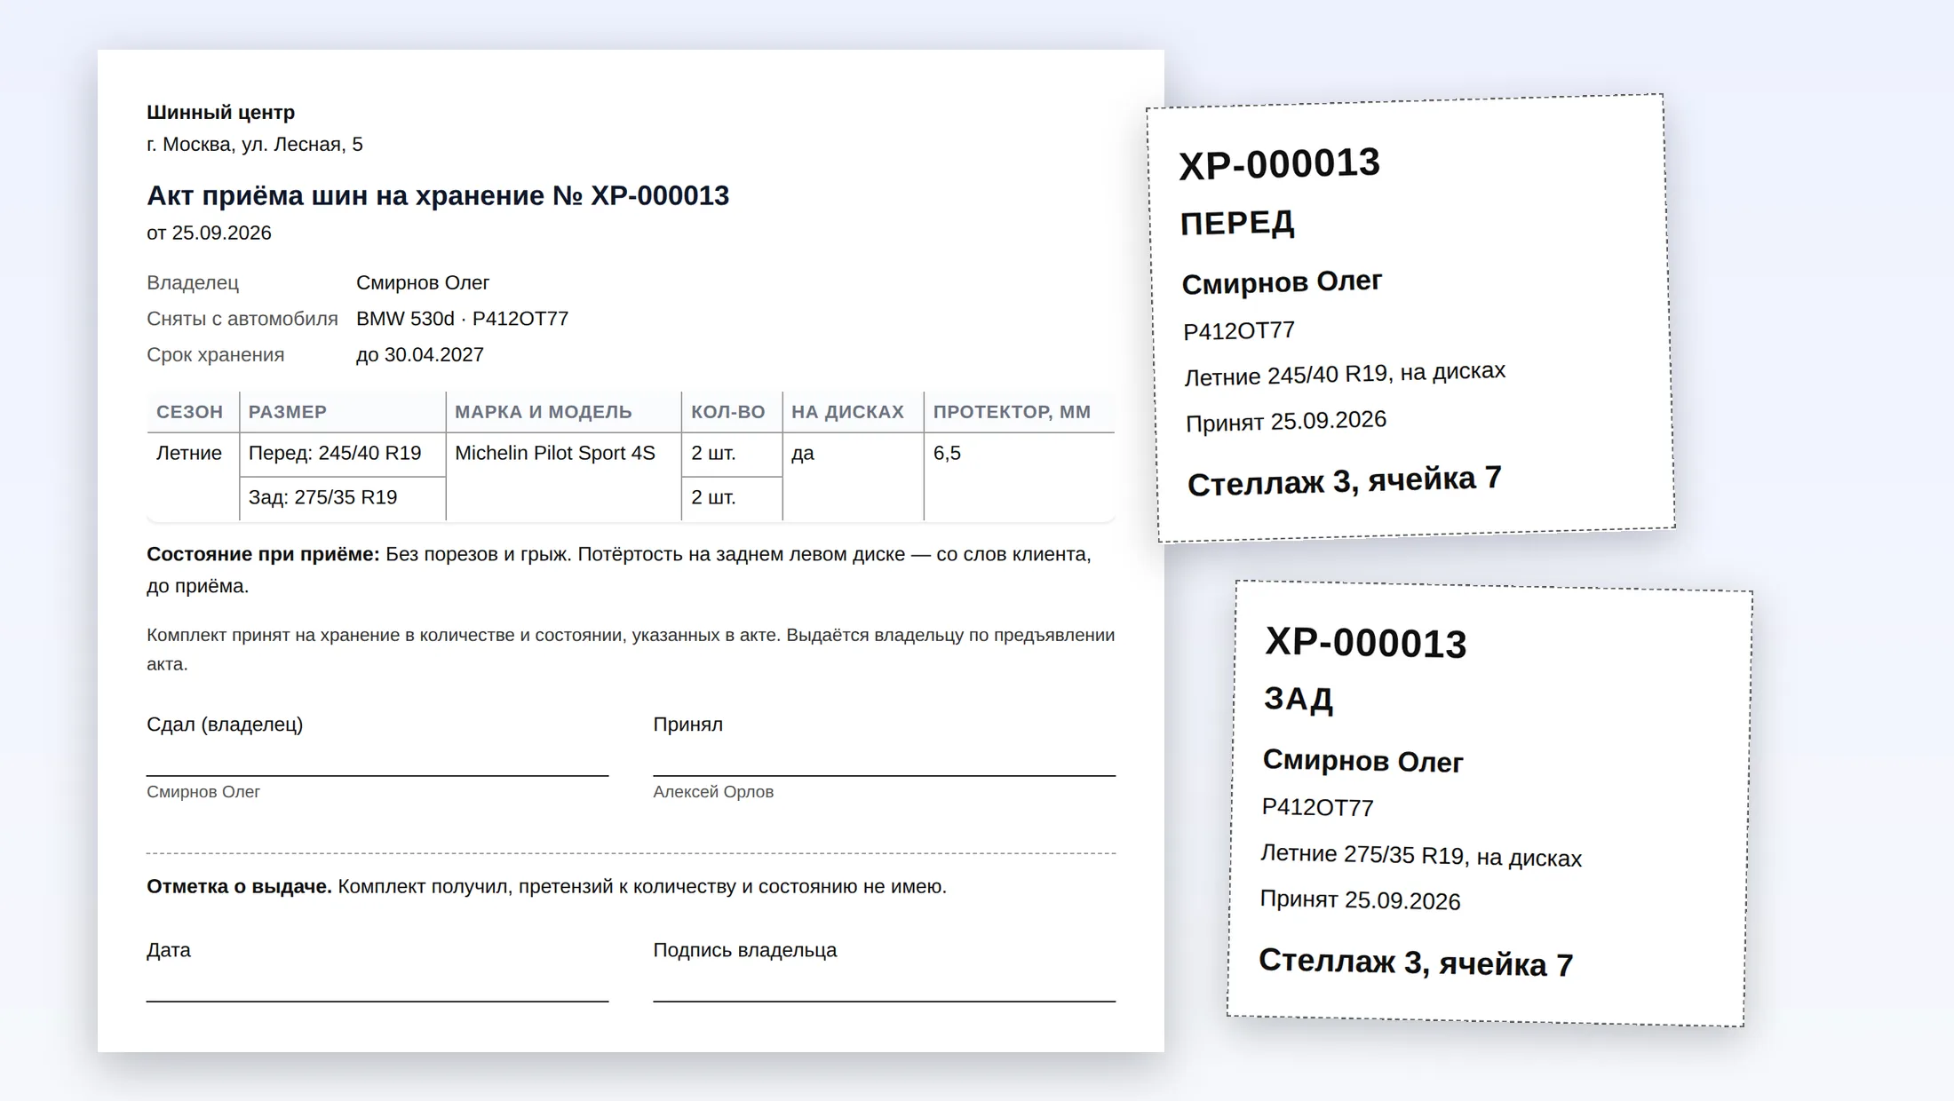The image size is (1954, 1101).
Task: Click the name 'Алексей Орлов' under Принял
Action: [713, 792]
